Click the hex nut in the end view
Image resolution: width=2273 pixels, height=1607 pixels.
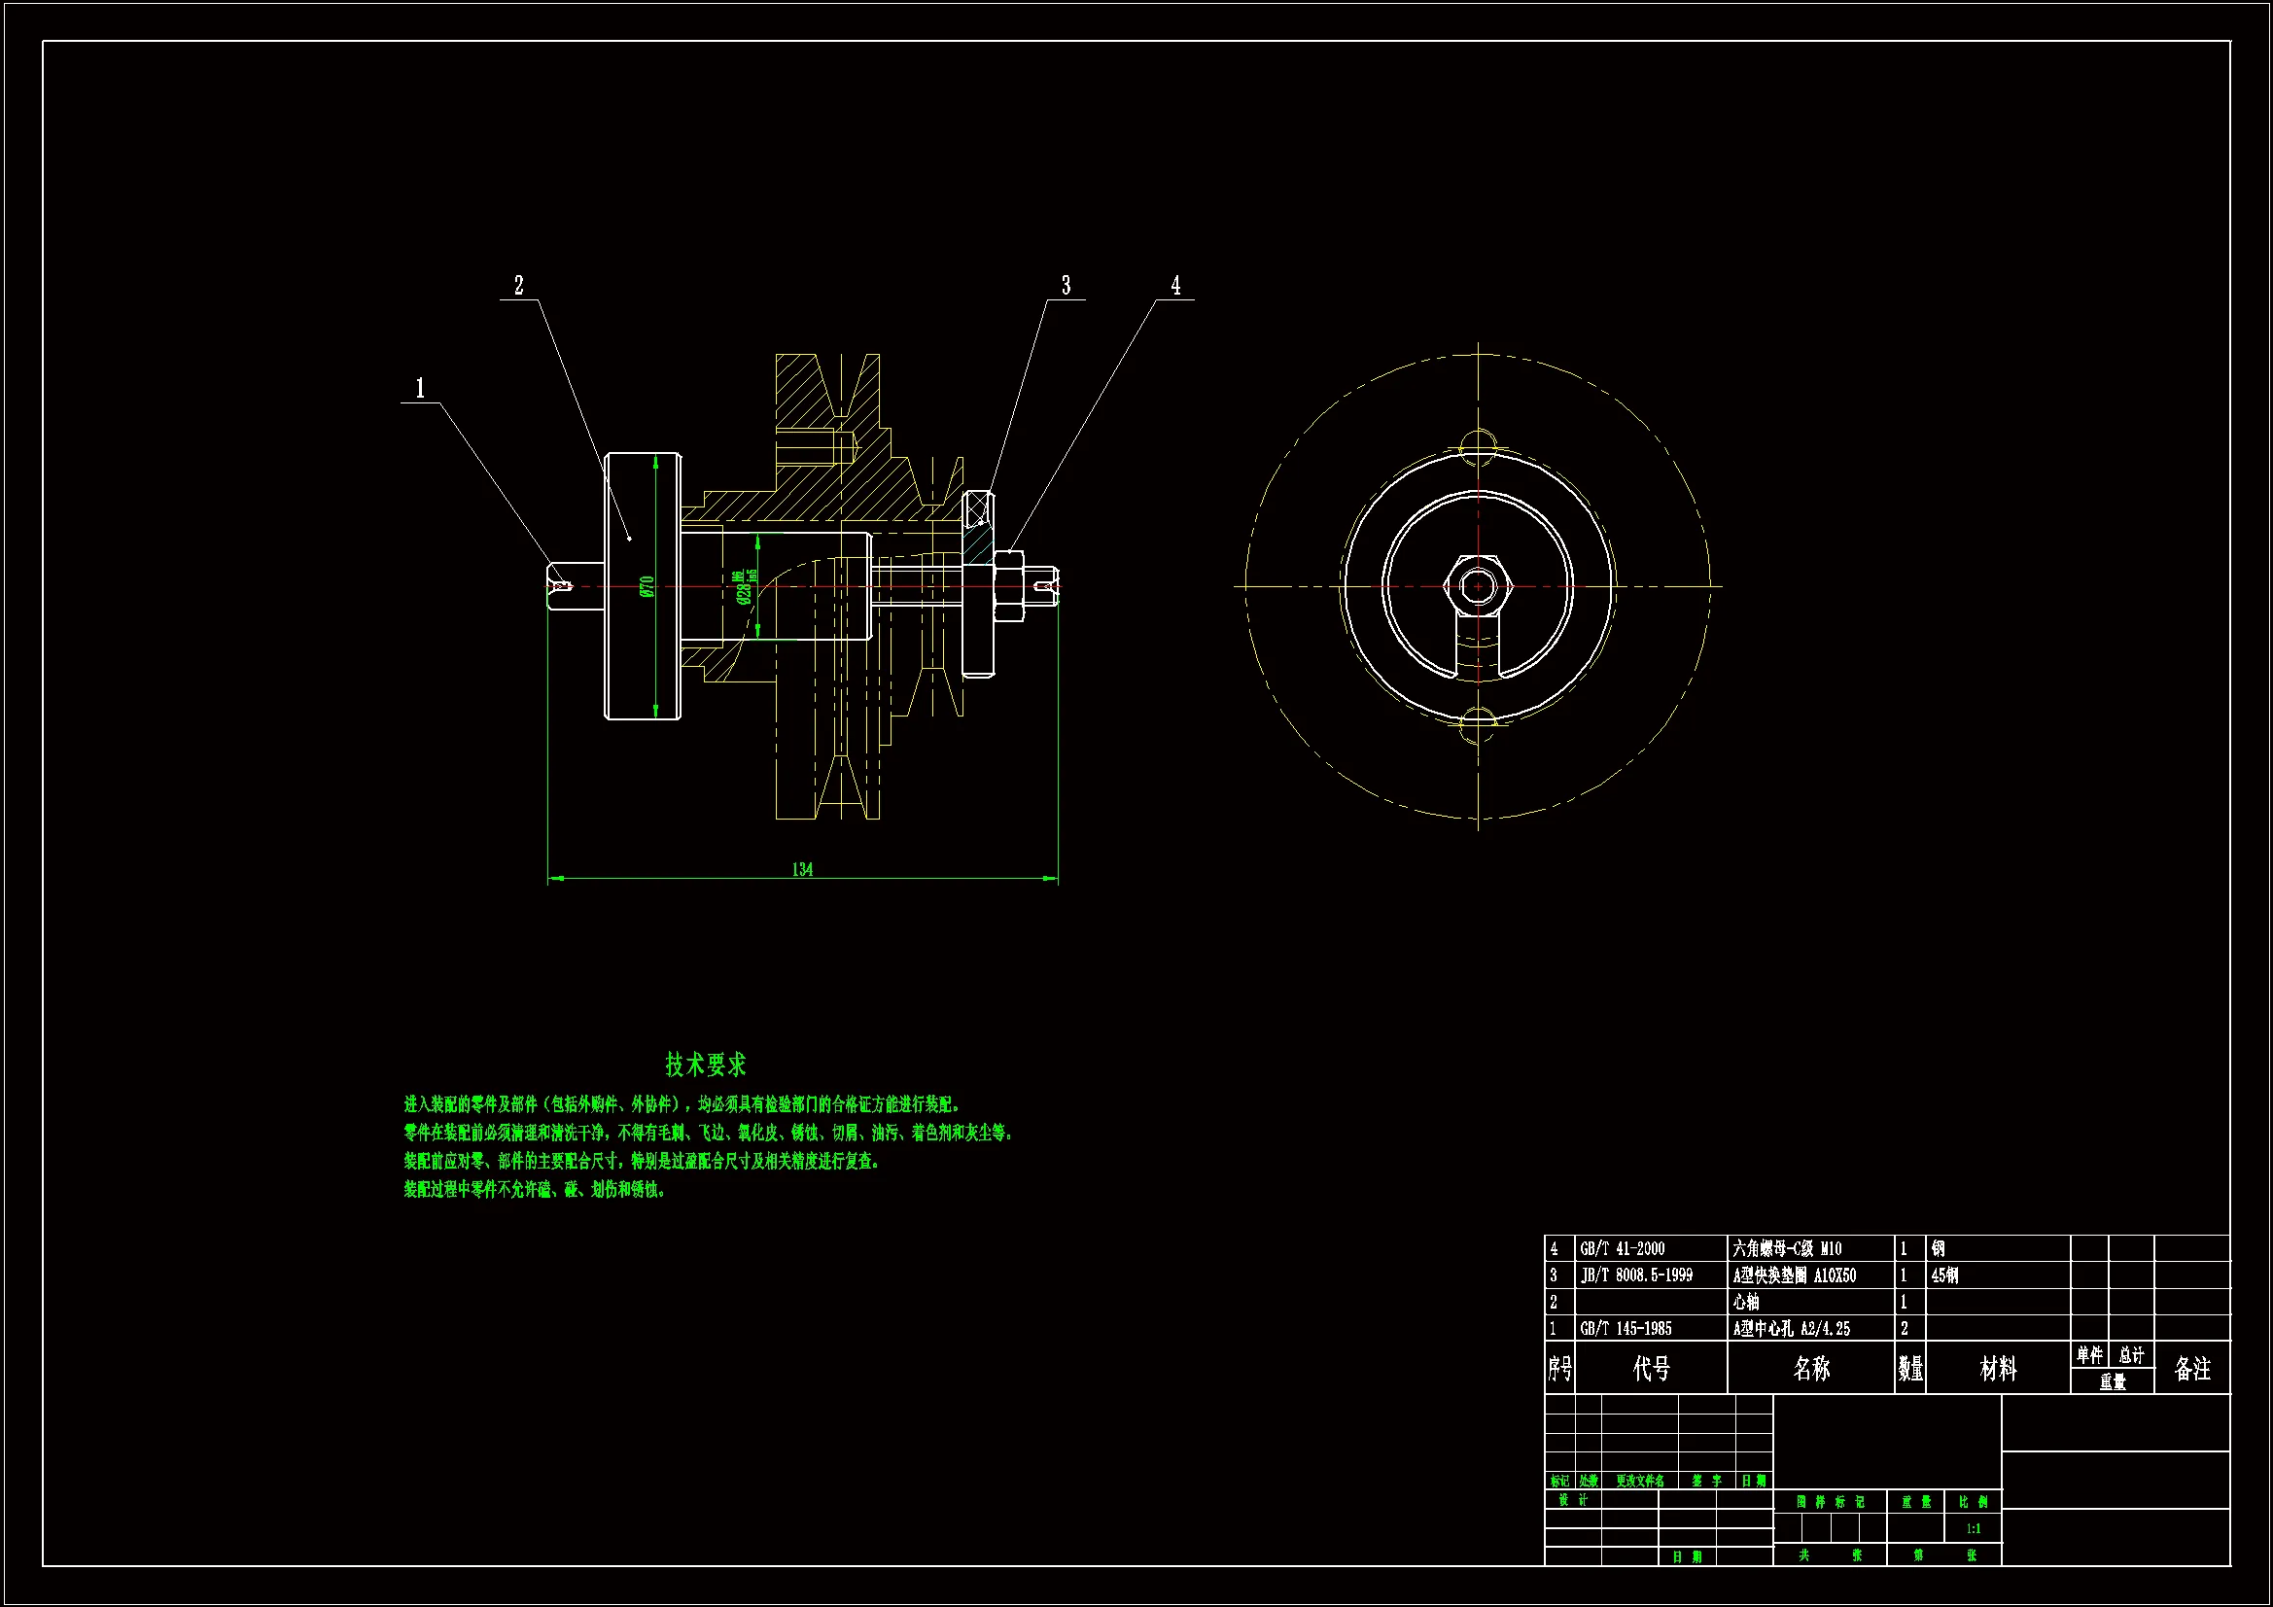click(1478, 586)
